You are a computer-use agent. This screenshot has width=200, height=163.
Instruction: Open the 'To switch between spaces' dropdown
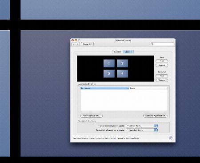tap(142, 126)
